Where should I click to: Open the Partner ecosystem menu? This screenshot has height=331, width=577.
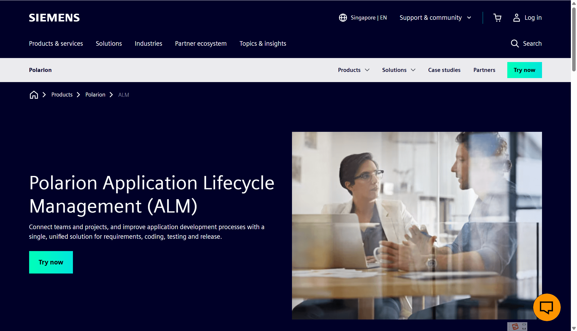[x=201, y=43]
